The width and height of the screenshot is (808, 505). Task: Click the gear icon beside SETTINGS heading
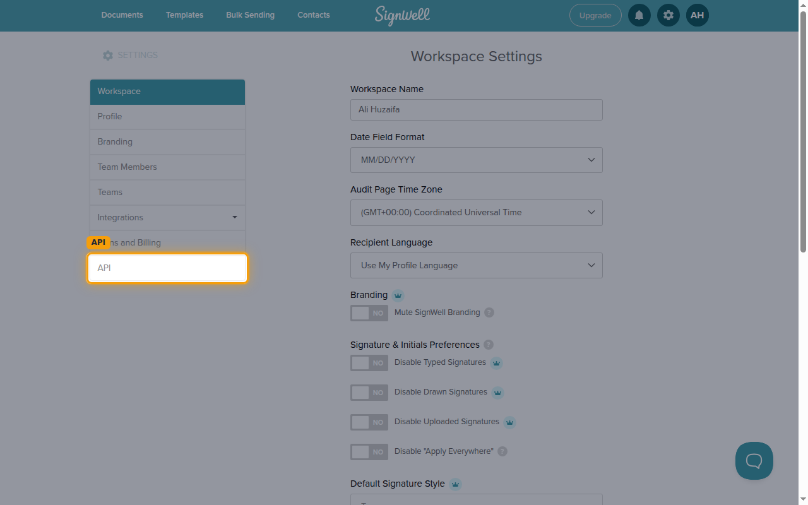(x=108, y=56)
